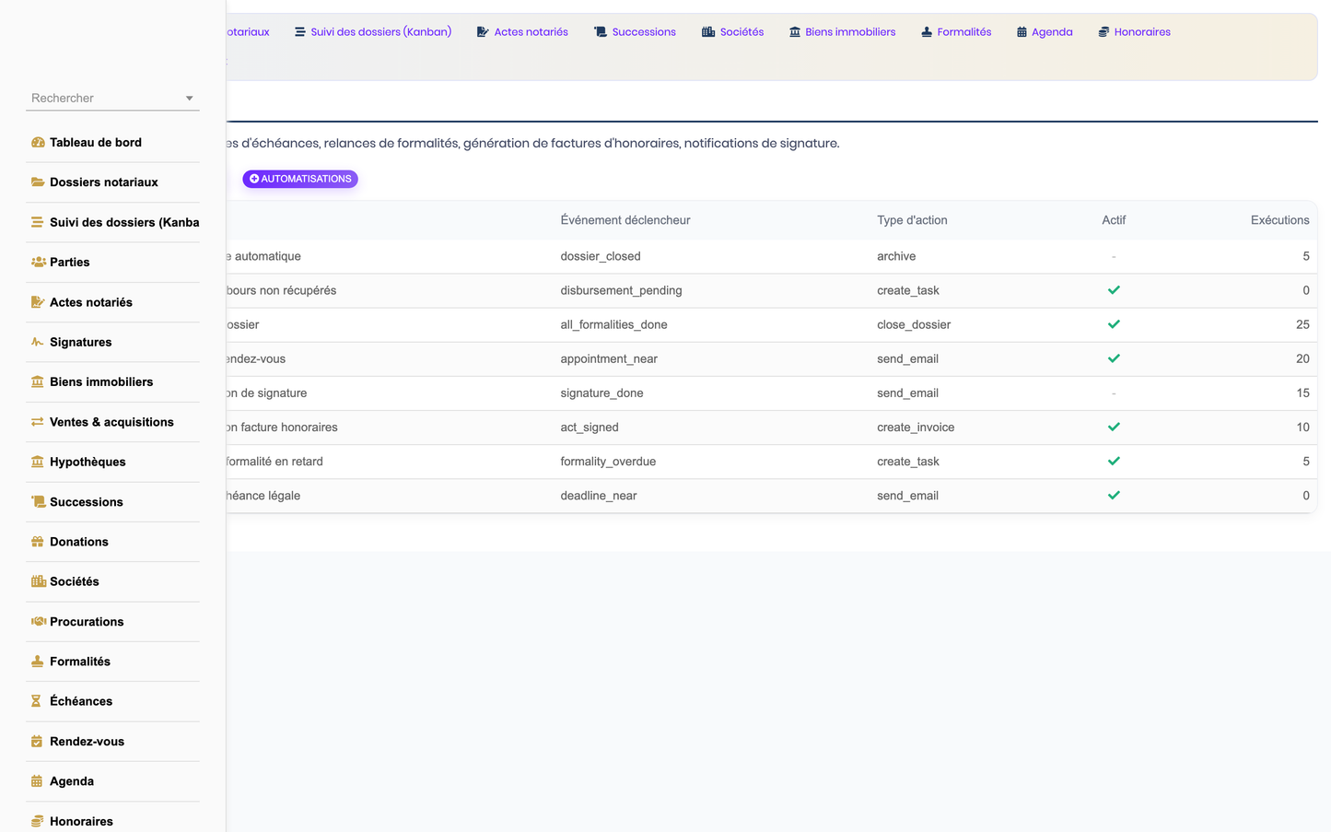Click the Actes notariés sidebar pen icon
This screenshot has width=1331, height=832.
point(38,302)
